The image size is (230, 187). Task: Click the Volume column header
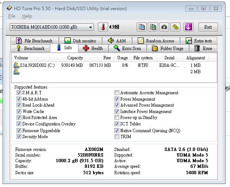click(x=34, y=58)
